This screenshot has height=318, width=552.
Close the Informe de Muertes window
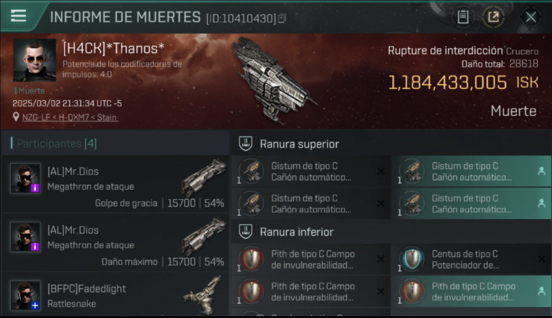pyautogui.click(x=531, y=17)
